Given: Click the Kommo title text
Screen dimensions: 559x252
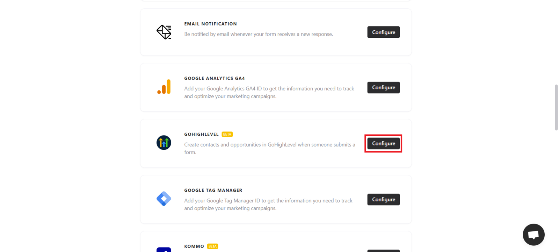Looking at the screenshot, I should 194,246.
